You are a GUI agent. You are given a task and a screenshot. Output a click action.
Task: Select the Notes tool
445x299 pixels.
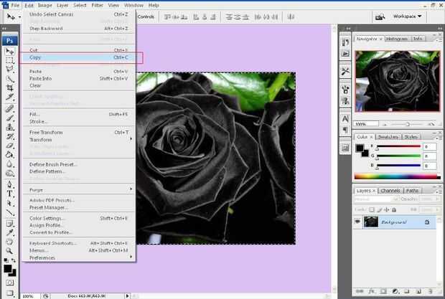(9, 224)
